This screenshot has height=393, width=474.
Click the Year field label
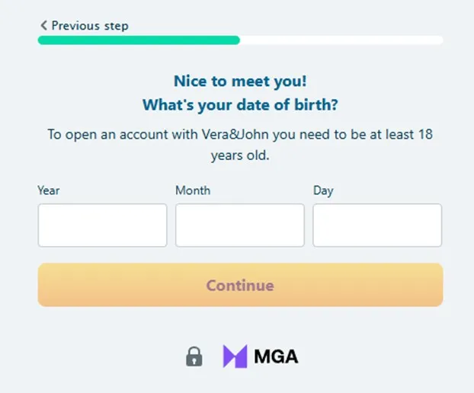(x=49, y=190)
